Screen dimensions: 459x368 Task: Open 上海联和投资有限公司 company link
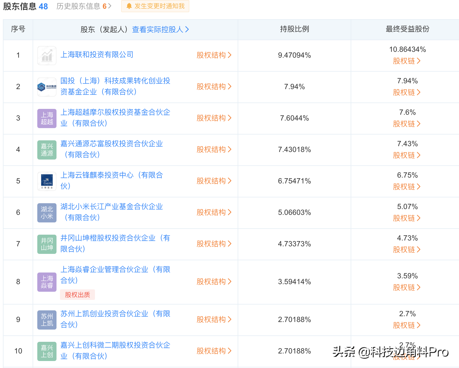[97, 54]
